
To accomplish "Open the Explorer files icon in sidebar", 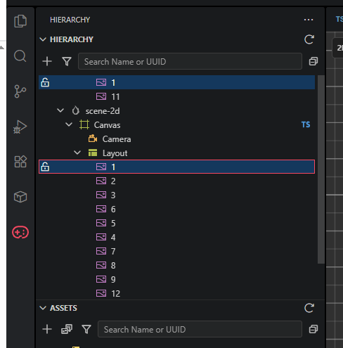I will [x=20, y=21].
